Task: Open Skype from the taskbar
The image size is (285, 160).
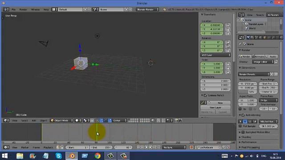Action: [58, 156]
